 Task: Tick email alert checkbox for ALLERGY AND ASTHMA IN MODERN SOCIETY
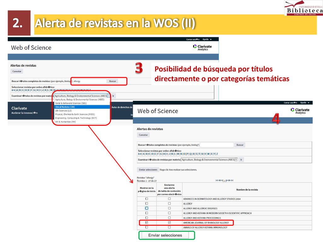pos(169,213)
